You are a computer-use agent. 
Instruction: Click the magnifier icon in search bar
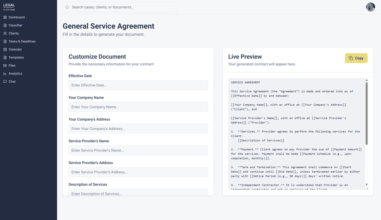(x=67, y=7)
